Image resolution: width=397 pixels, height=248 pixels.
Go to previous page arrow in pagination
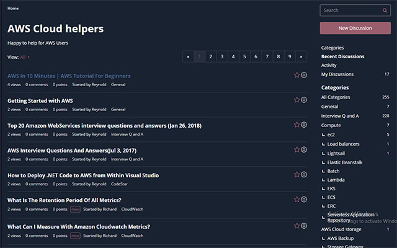(188, 56)
